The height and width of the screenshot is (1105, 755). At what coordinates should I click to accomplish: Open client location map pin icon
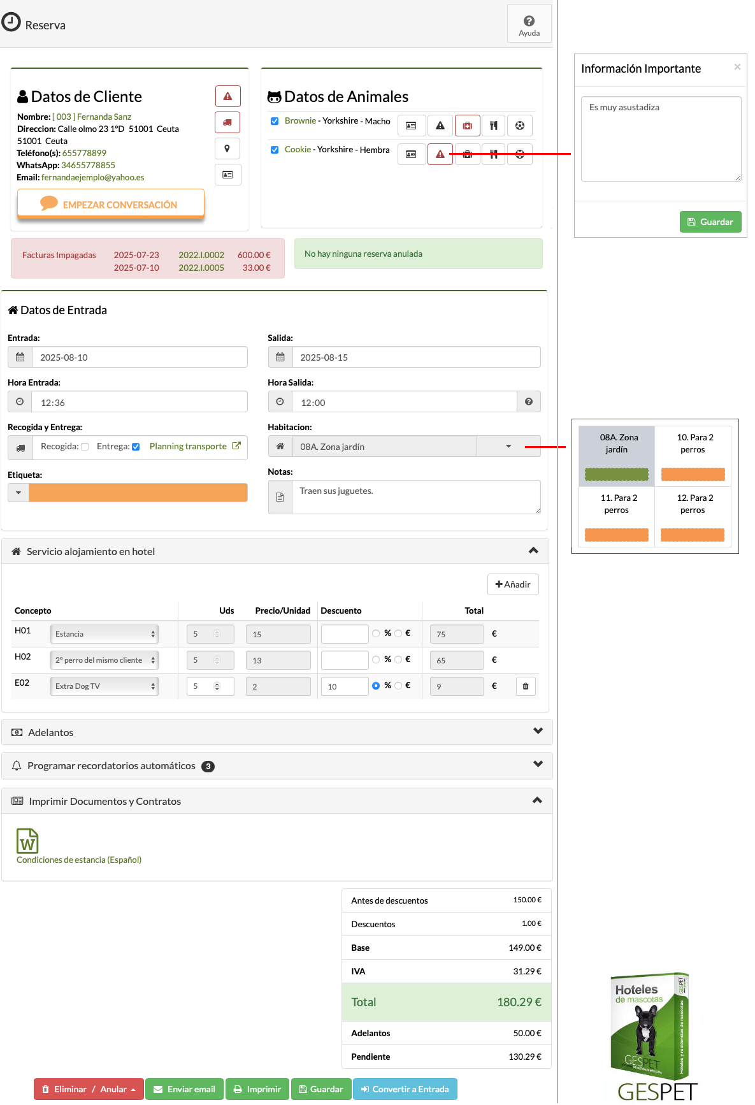(x=227, y=148)
